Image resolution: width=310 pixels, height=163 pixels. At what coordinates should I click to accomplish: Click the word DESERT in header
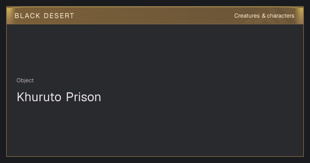click(59, 16)
